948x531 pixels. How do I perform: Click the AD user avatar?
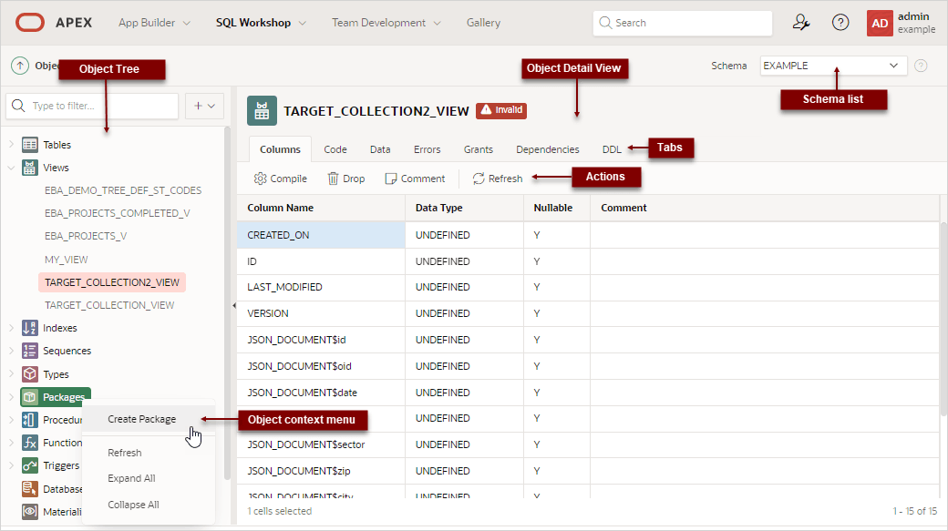point(880,24)
